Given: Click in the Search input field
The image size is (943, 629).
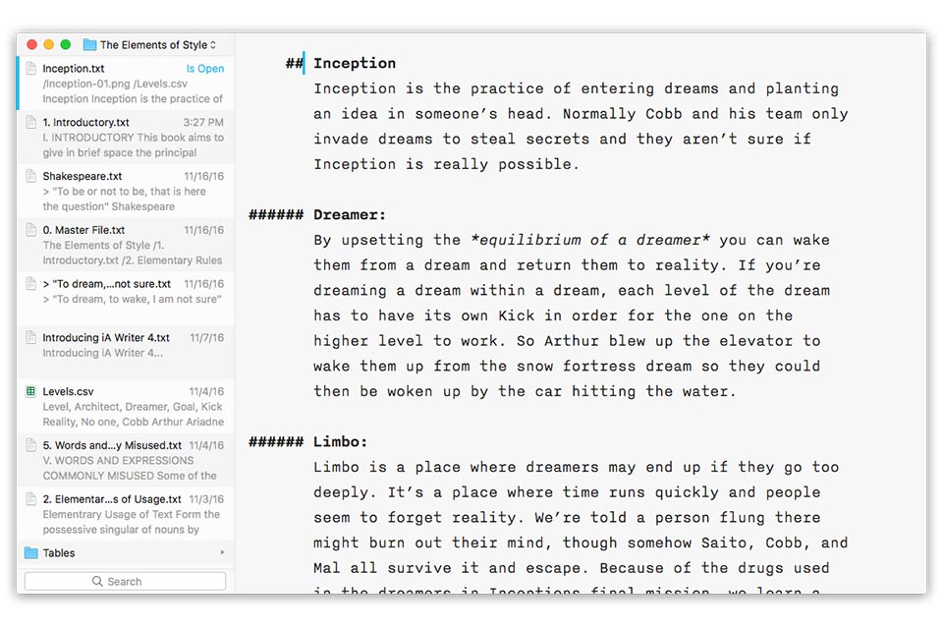Looking at the screenshot, I should (x=125, y=582).
